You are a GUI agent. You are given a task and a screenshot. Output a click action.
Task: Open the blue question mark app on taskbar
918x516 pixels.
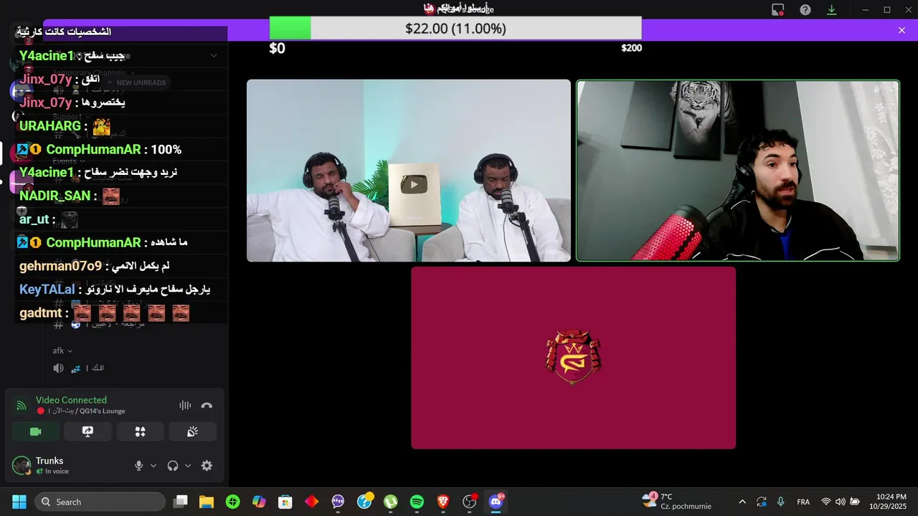[364, 502]
